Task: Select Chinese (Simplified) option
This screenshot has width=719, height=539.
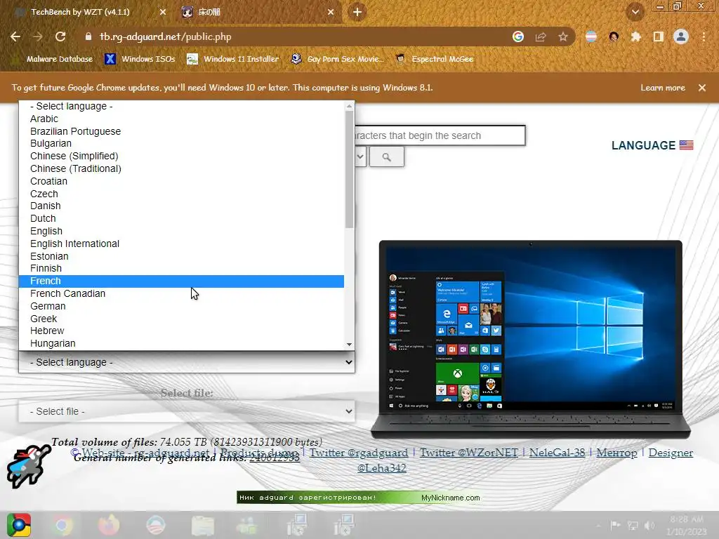Action: (181, 156)
